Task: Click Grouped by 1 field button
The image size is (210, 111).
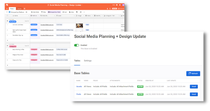Action: [54, 12]
